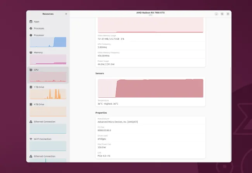
Task: Click the GPU card icon in sidebar
Action: [31, 70]
